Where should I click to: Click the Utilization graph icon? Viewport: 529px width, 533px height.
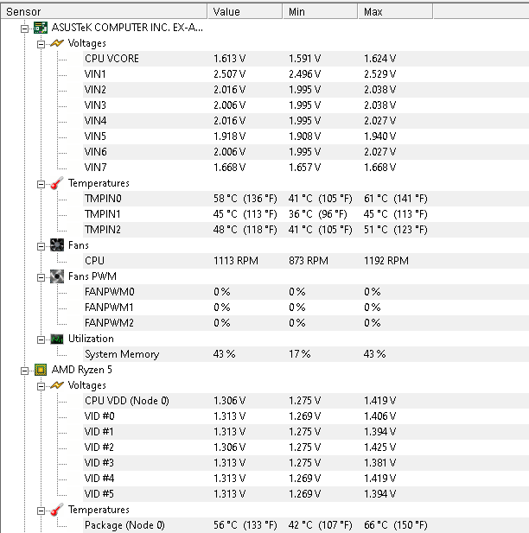pyautogui.click(x=57, y=339)
